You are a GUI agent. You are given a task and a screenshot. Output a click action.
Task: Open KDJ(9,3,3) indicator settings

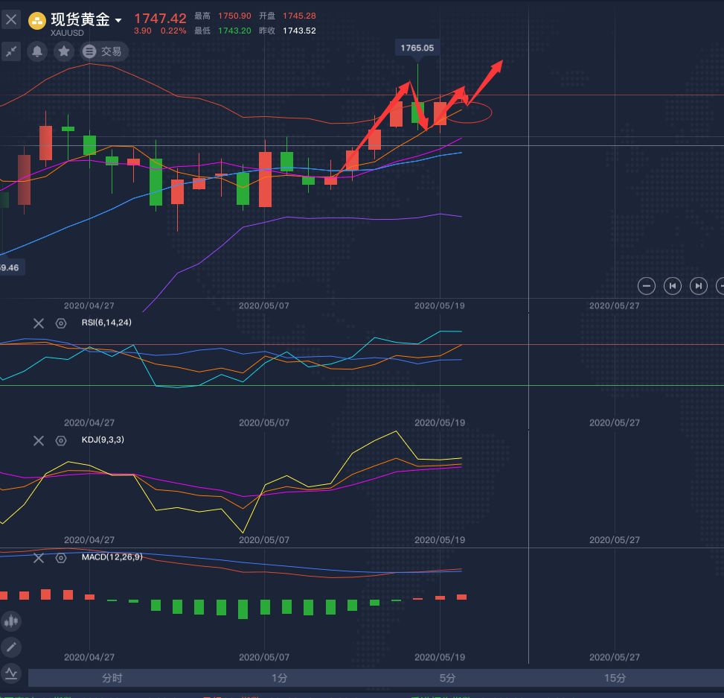[x=61, y=440]
